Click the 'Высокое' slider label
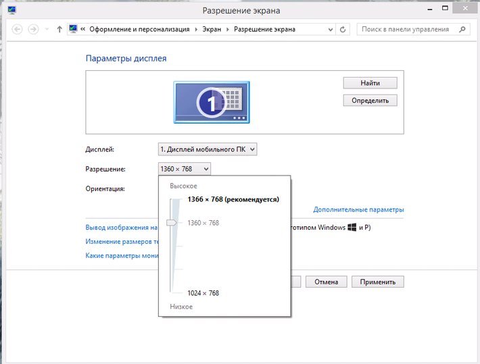This screenshot has height=364, width=480. [x=183, y=186]
